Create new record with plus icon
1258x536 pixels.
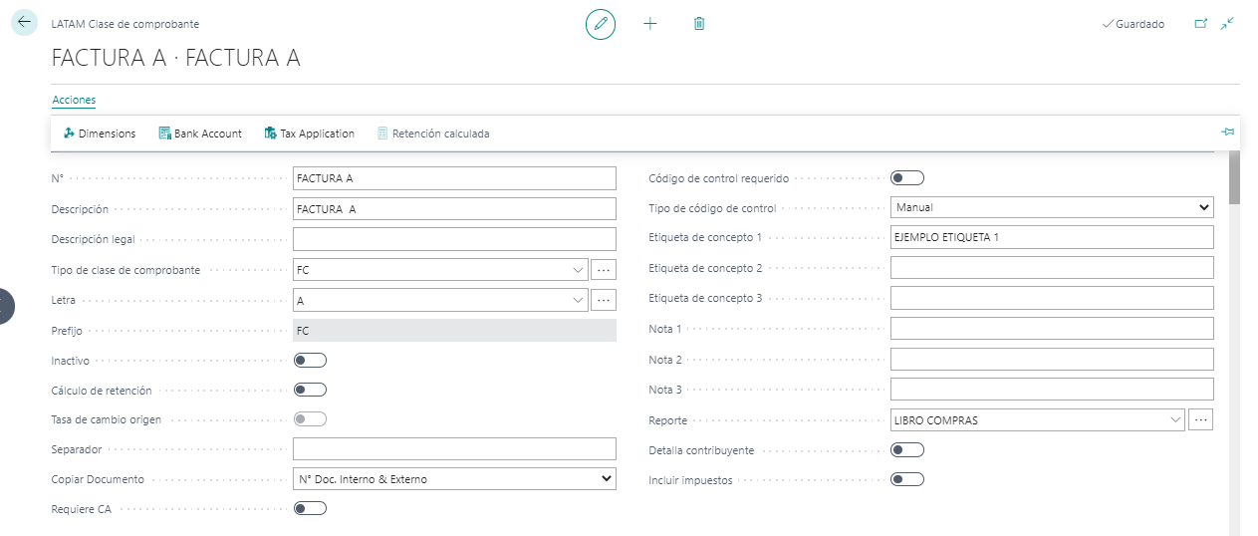(x=650, y=24)
